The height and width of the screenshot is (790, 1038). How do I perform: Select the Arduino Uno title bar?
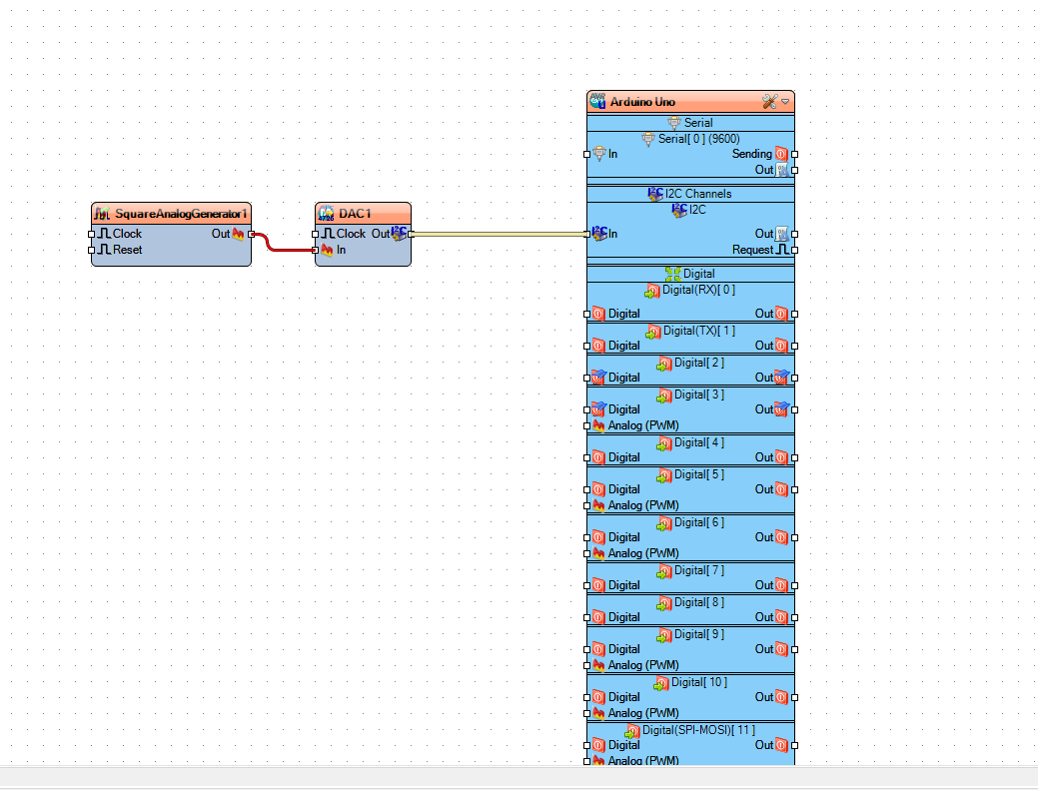(690, 102)
